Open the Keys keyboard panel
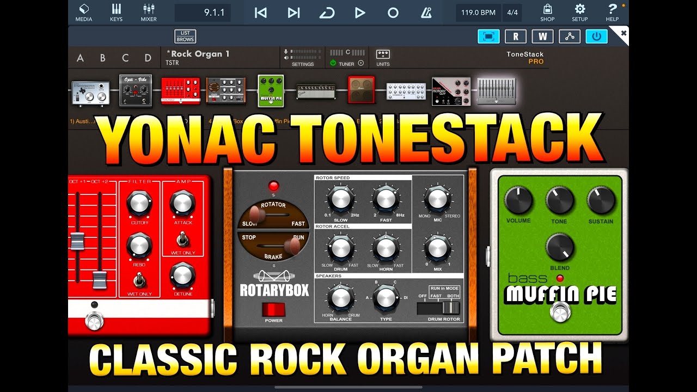The width and height of the screenshot is (697, 392). click(116, 13)
